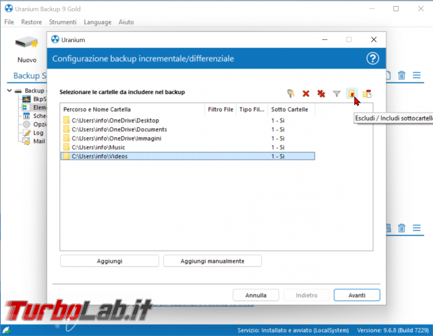The height and width of the screenshot is (336, 433).
Task: Select row C:\Users\info\Music
Action: pos(188,147)
